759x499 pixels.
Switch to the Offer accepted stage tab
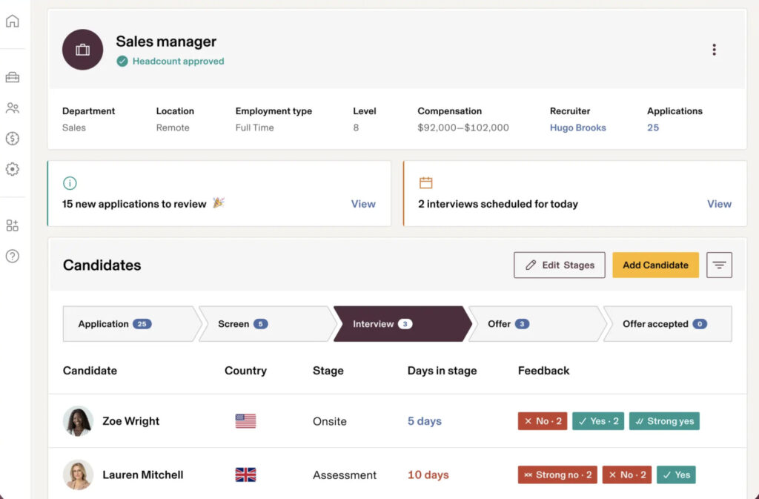tap(668, 324)
